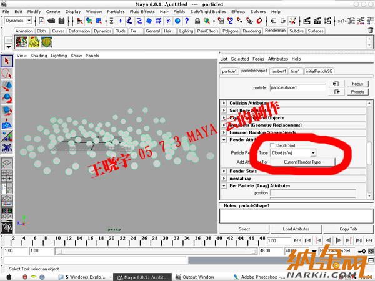Click the Show Manipulator tool
Image resolution: width=375 pixels, height=281 pixels.
click(7, 136)
